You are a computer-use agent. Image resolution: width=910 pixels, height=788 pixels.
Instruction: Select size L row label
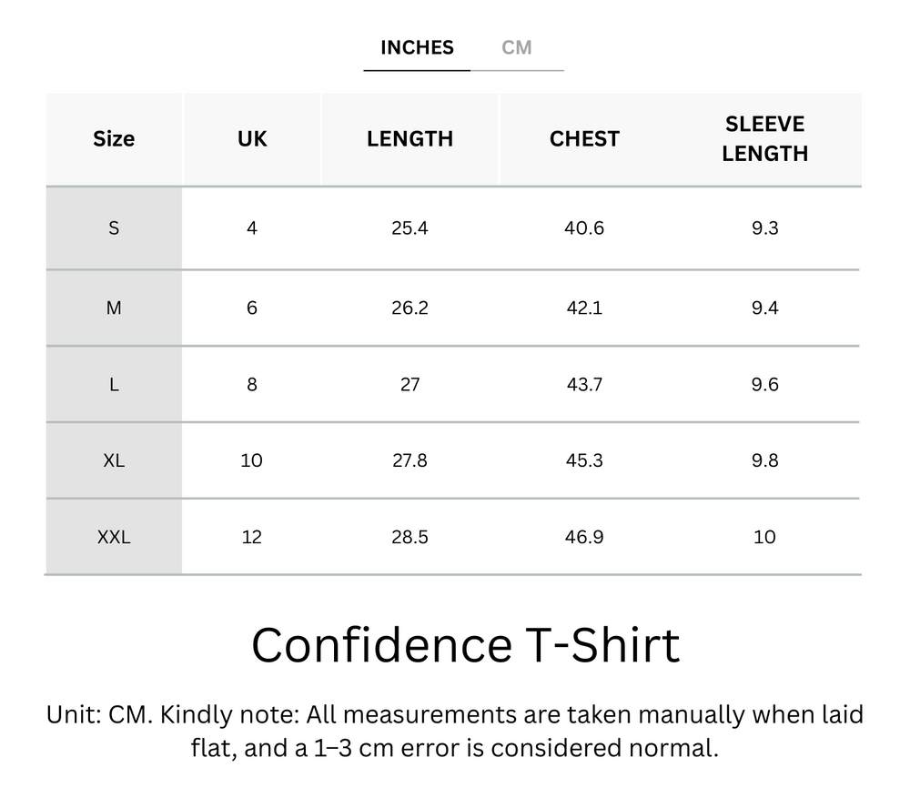(x=113, y=384)
